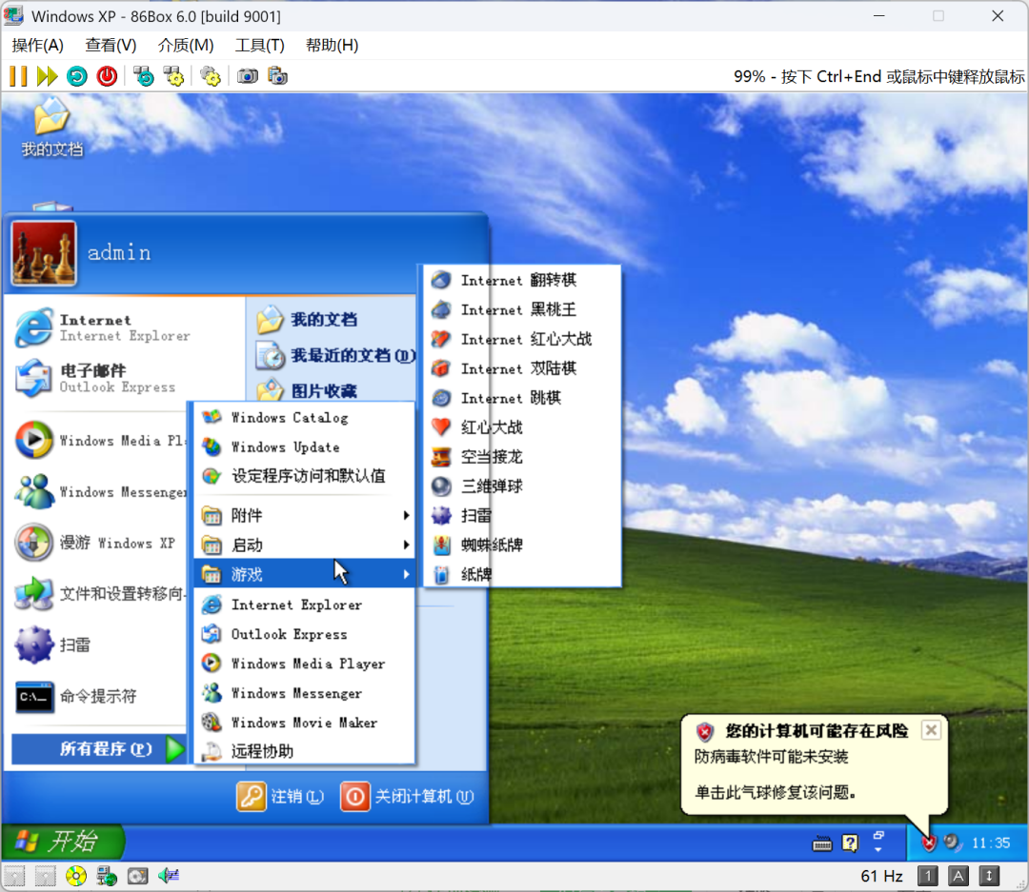Open the 操作(A) menu
The width and height of the screenshot is (1029, 892).
click(37, 46)
